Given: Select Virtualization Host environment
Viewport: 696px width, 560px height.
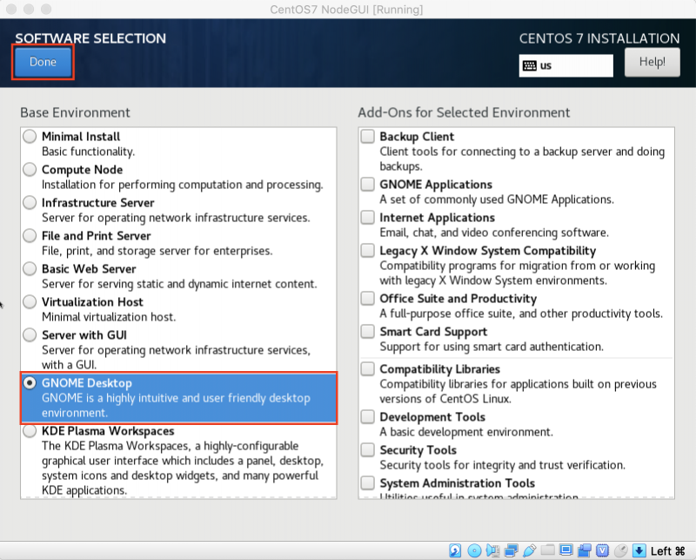Looking at the screenshot, I should pos(30,302).
